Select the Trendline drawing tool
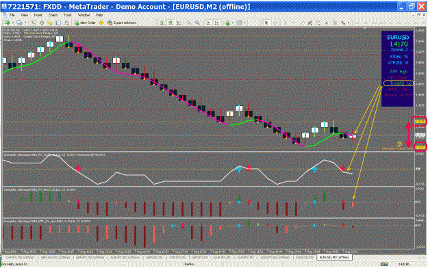This screenshot has height=268, width=428. tap(301, 23)
